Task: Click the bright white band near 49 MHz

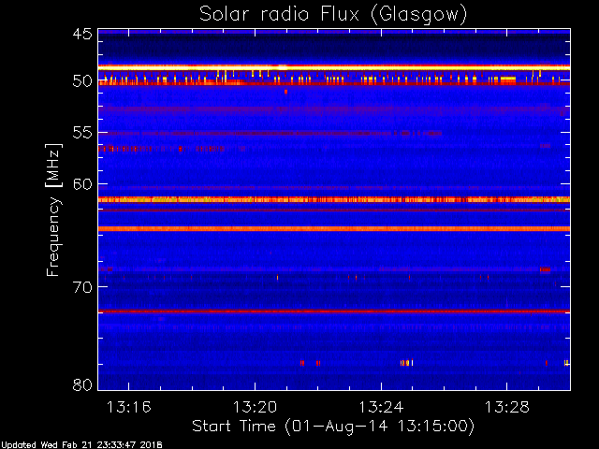Action: [x=334, y=67]
